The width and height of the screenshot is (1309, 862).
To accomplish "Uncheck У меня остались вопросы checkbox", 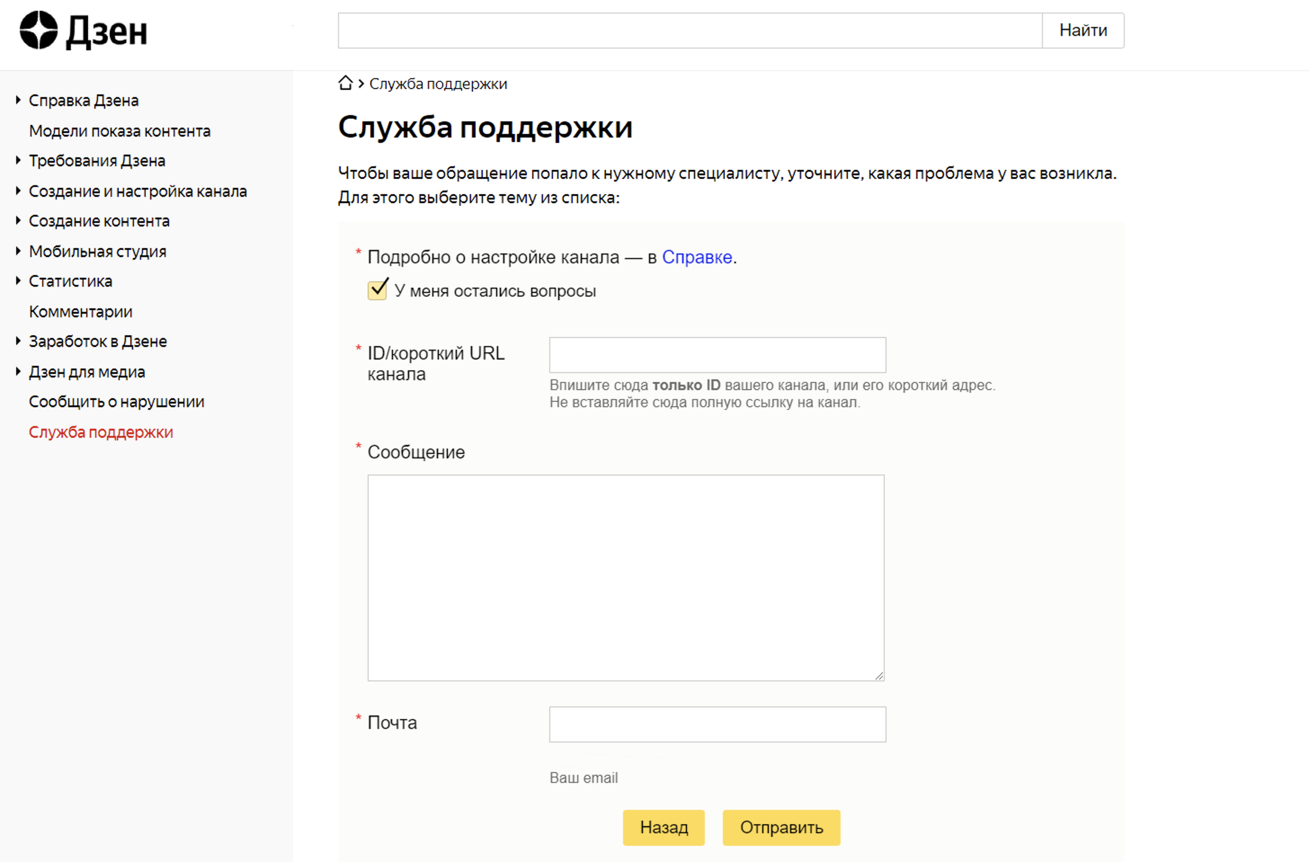I will coord(377,290).
